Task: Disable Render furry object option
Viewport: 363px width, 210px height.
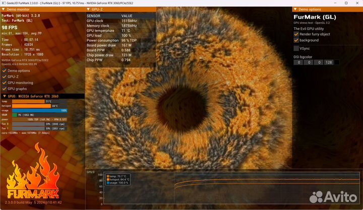Action: click(296, 34)
